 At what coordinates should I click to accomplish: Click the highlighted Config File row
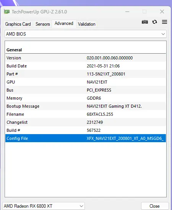coord(86,138)
